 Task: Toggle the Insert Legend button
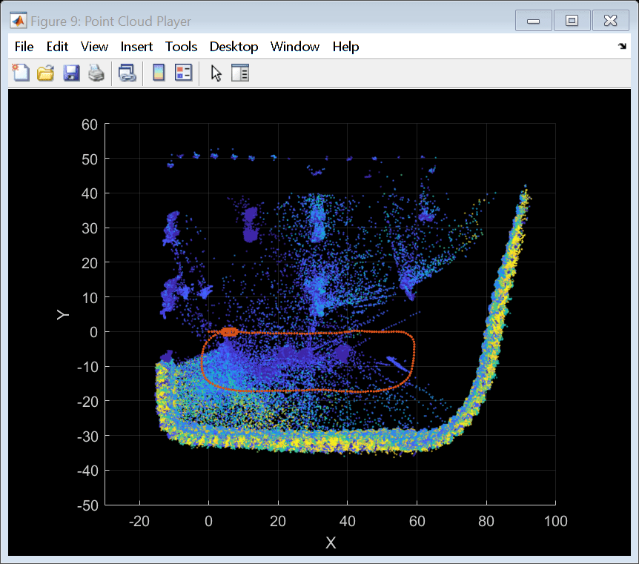[x=183, y=73]
